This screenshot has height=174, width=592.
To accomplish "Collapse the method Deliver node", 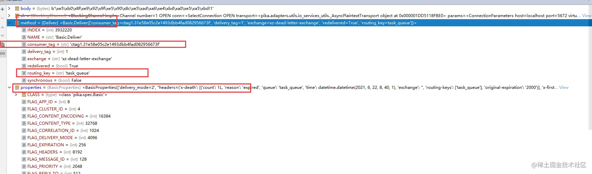I will (x=9, y=23).
